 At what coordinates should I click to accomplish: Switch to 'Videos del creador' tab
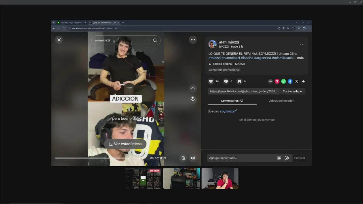click(x=281, y=101)
